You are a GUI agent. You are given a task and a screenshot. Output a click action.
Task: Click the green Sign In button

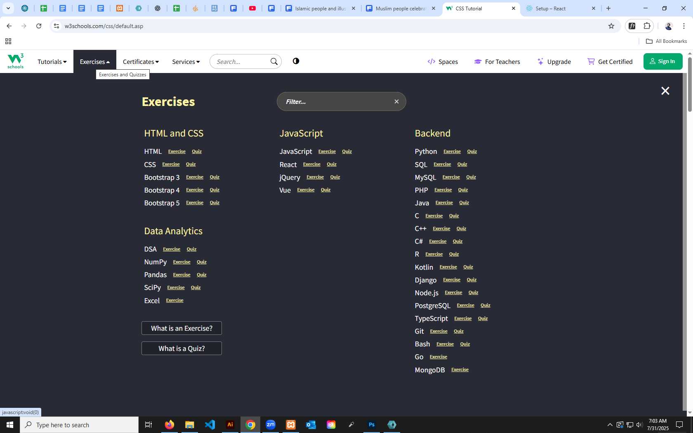click(663, 61)
